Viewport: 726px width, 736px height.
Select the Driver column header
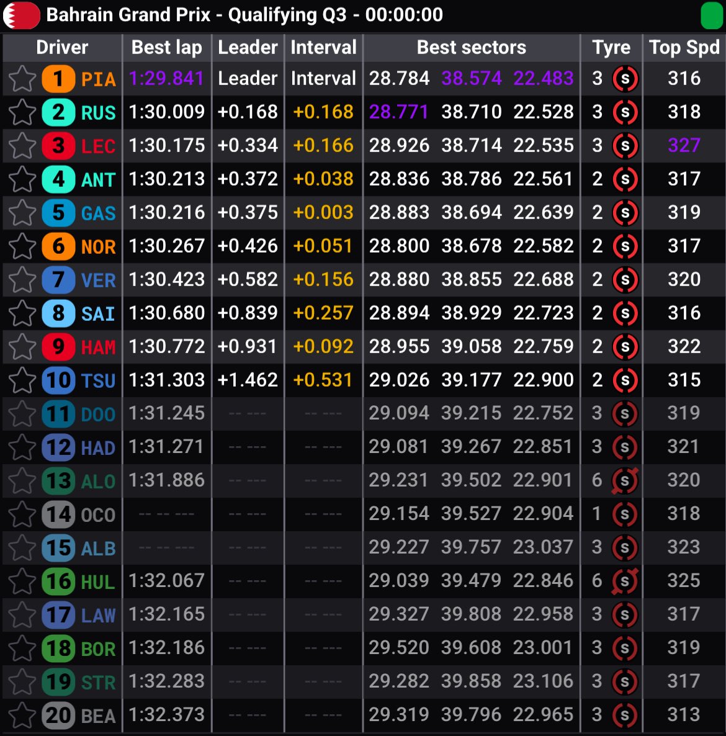pos(62,47)
